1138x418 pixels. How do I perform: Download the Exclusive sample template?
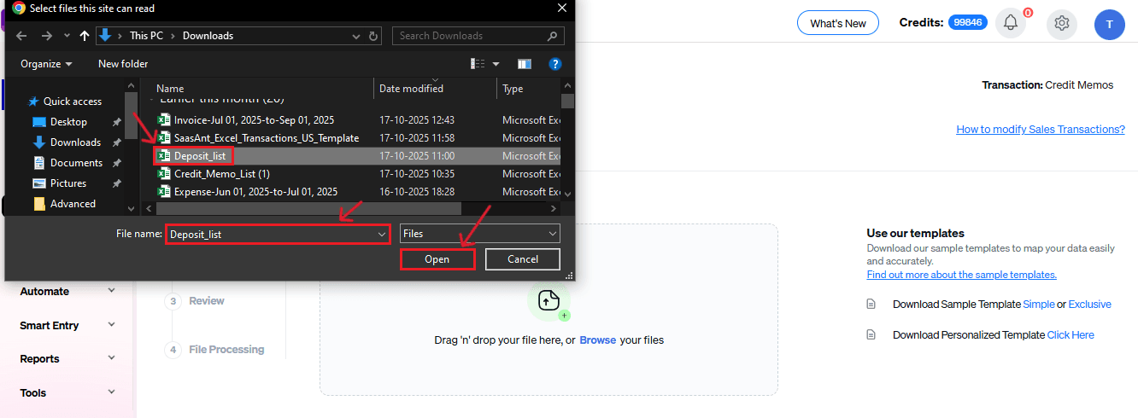[1090, 305]
